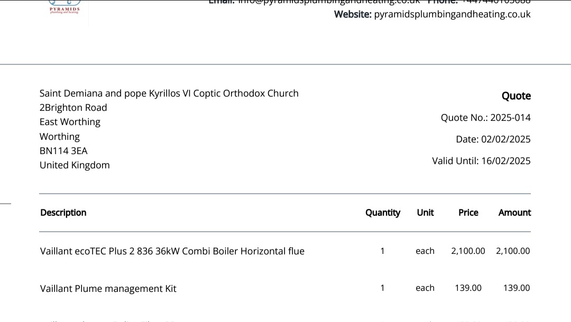Viewport: 571px width, 322px height.
Task: Select the Saint Demiana church customer name
Action: [x=169, y=93]
